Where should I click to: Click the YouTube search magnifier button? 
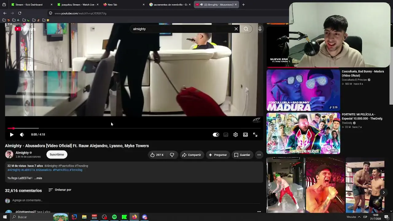(x=246, y=29)
